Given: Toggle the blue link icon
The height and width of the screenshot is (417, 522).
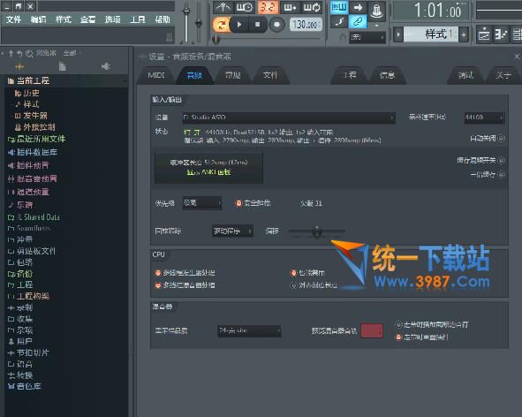Looking at the screenshot, I should (358, 22).
